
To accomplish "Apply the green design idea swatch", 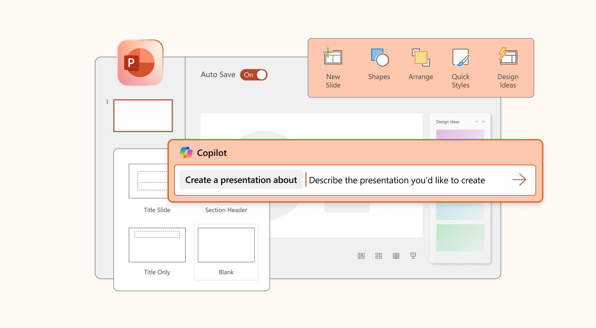I will point(460,238).
